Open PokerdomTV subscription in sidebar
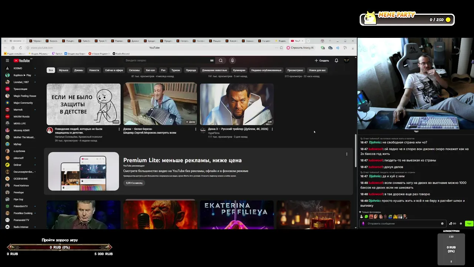Viewport: 474px width, 267px height. coord(21,206)
